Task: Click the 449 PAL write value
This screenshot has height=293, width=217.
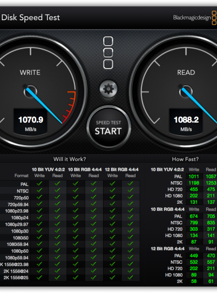Action: [x=194, y=256]
